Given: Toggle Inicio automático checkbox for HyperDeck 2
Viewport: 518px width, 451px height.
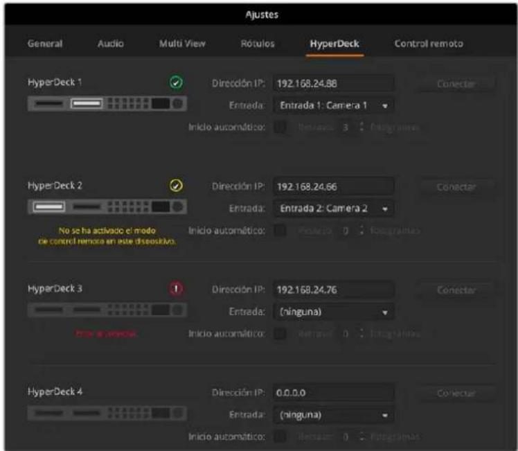Looking at the screenshot, I should 280,230.
